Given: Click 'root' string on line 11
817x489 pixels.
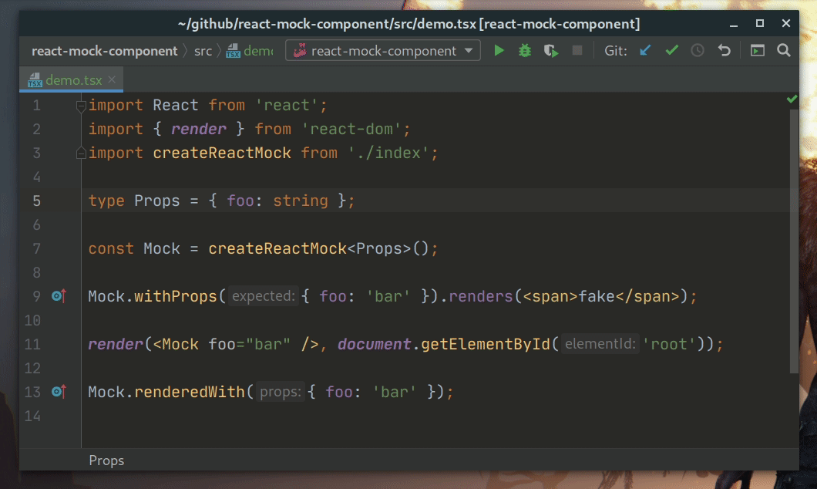Looking at the screenshot, I should pyautogui.click(x=669, y=344).
